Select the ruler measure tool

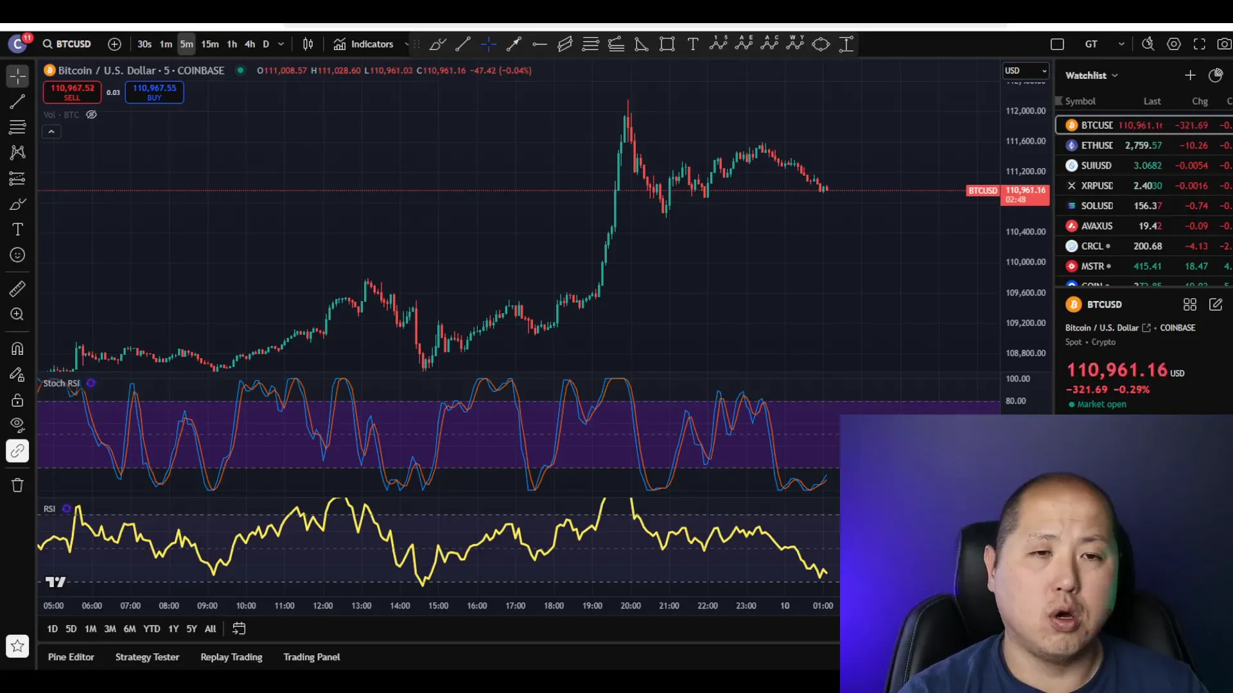pos(17,289)
